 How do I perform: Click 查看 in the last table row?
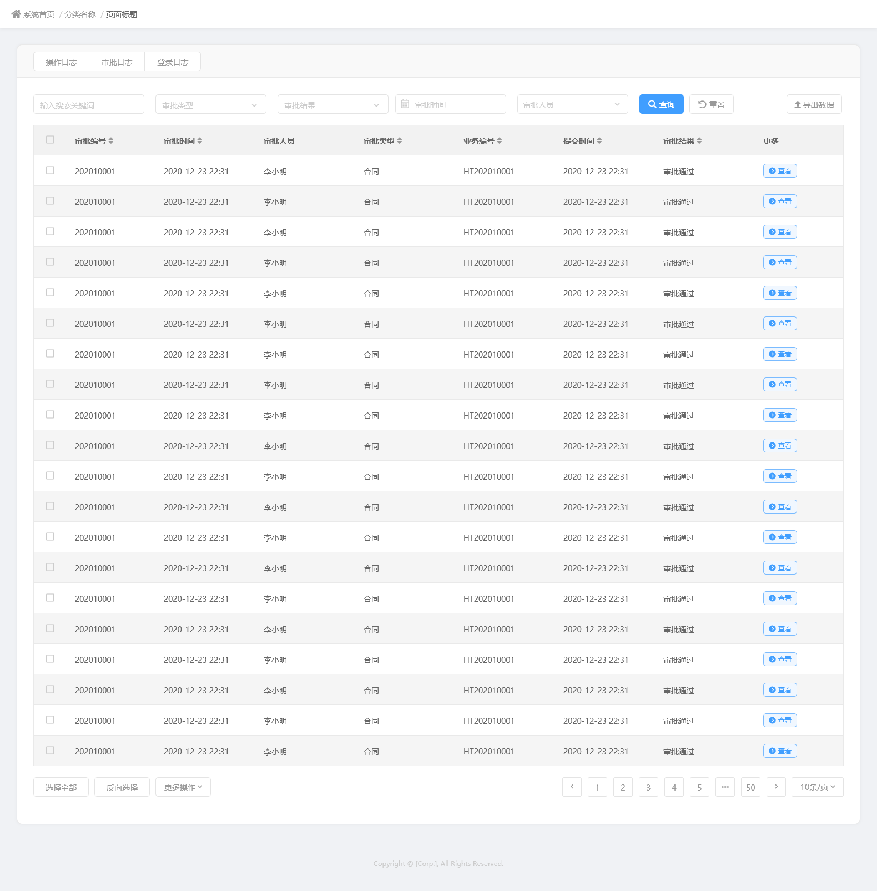tap(780, 751)
